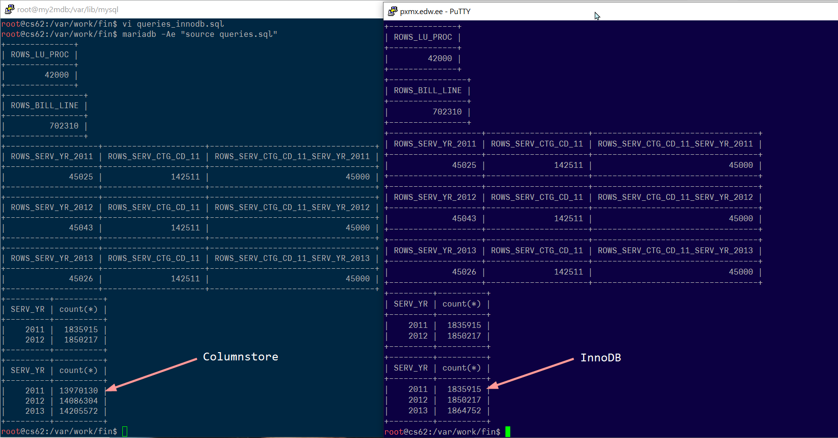Click the vi queries_innodb.sql command line

(173, 24)
